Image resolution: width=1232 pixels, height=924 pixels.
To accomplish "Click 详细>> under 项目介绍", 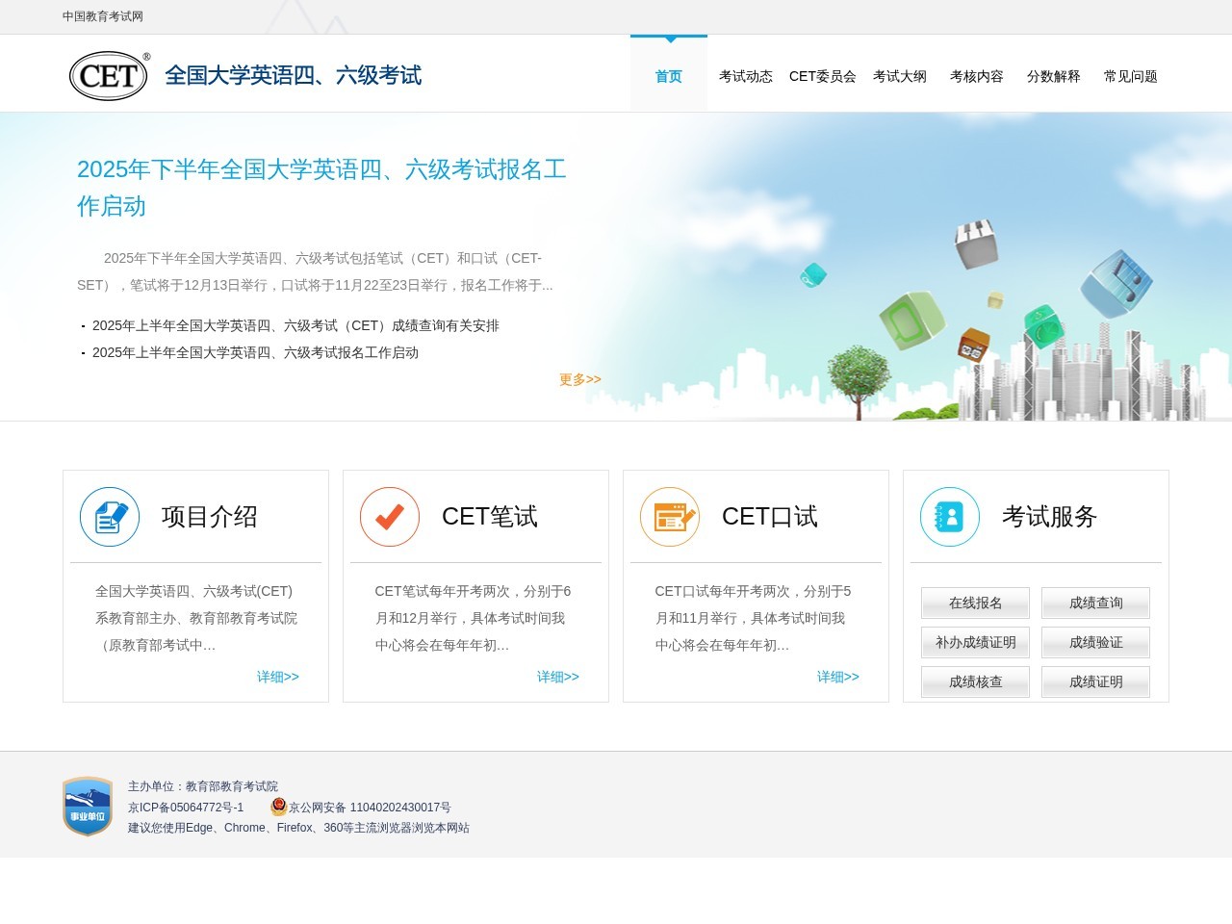I will [x=277, y=677].
